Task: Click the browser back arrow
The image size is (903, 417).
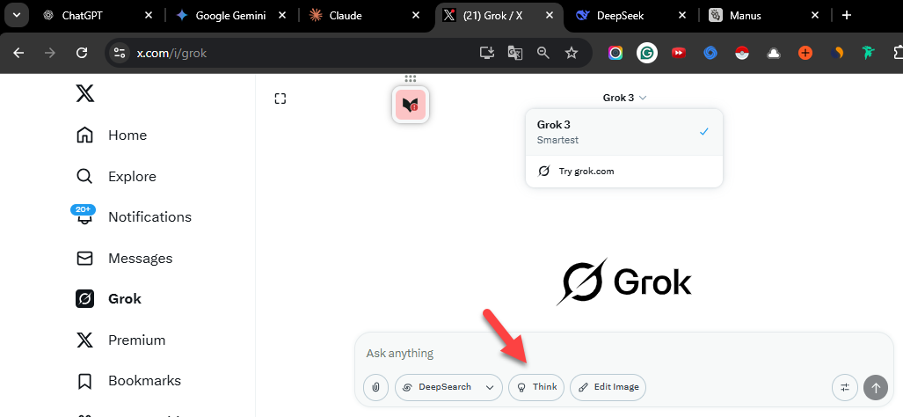Action: 19,53
